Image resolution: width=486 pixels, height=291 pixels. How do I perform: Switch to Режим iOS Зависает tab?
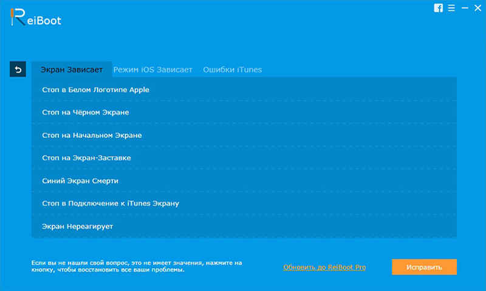[153, 70]
